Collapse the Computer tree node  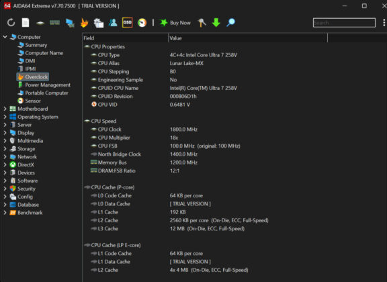coord(5,37)
